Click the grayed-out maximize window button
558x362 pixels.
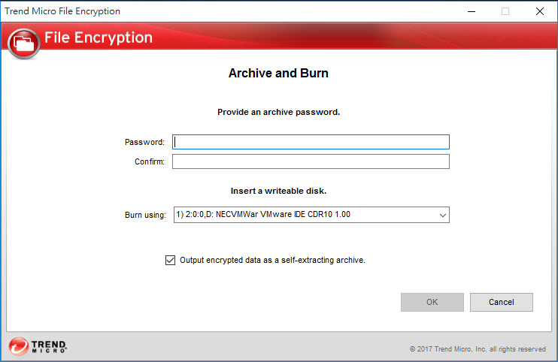click(505, 11)
